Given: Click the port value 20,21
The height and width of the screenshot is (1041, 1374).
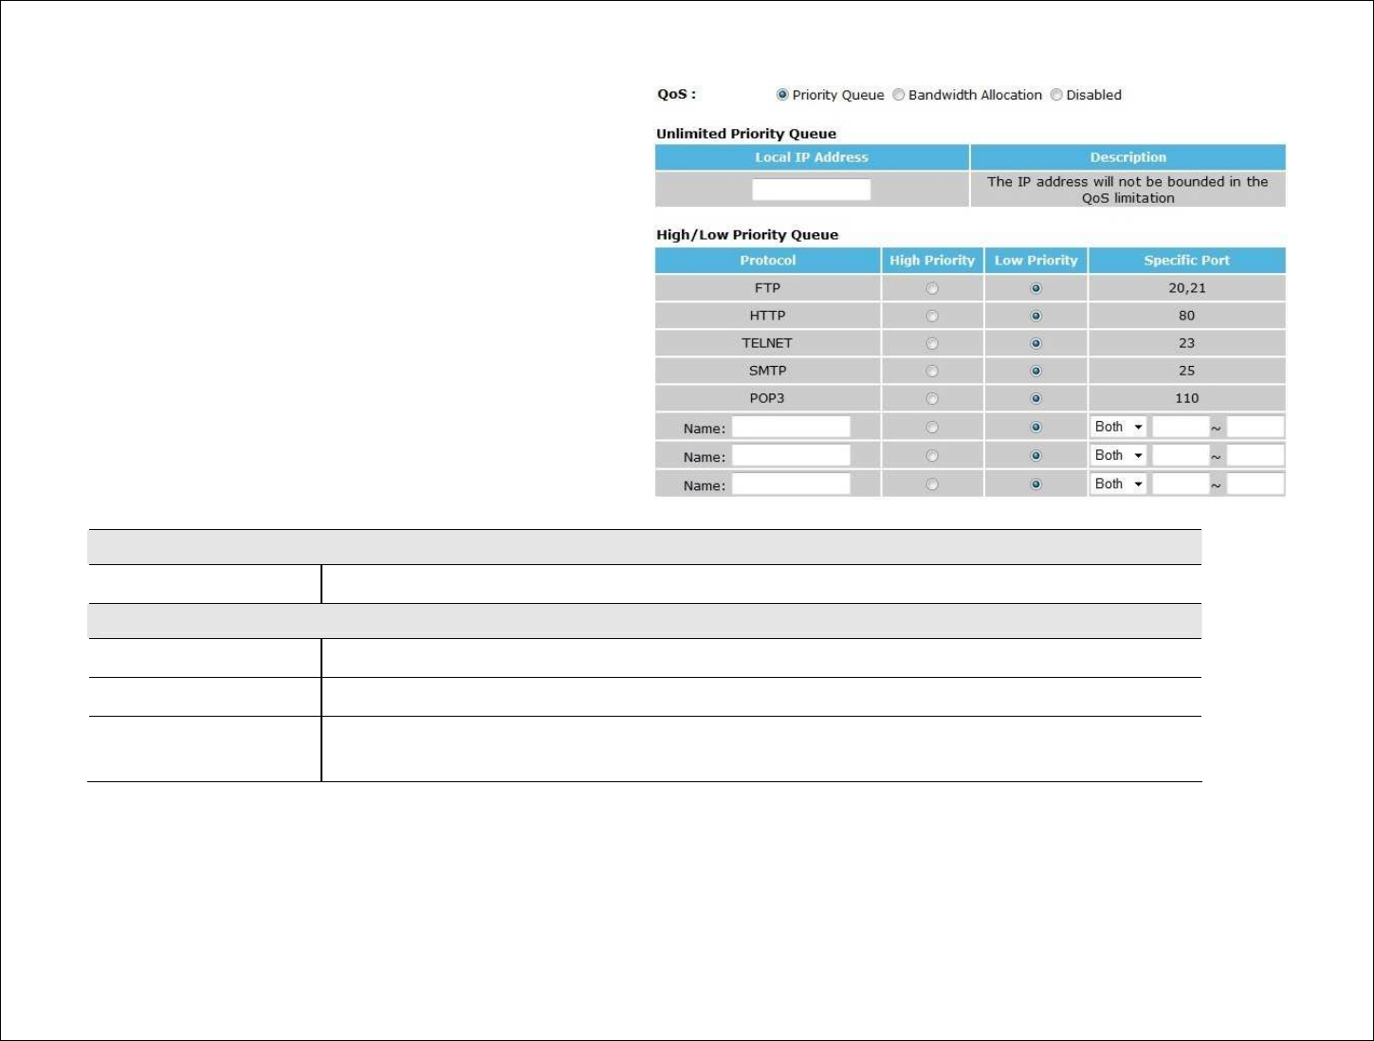Looking at the screenshot, I should (1186, 288).
